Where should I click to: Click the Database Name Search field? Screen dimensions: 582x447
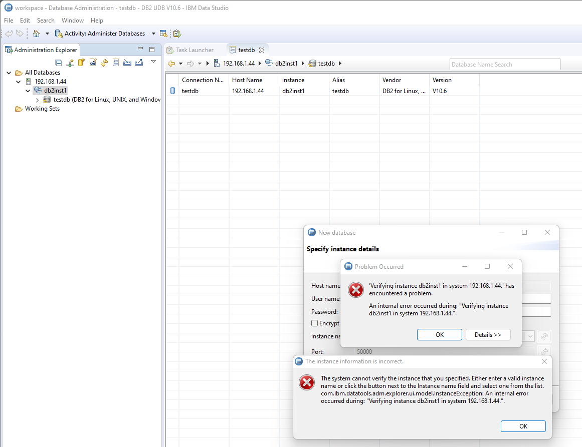click(x=504, y=64)
